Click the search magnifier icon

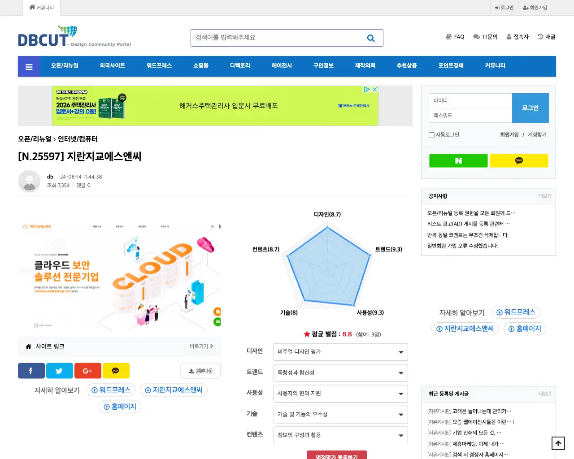370,38
